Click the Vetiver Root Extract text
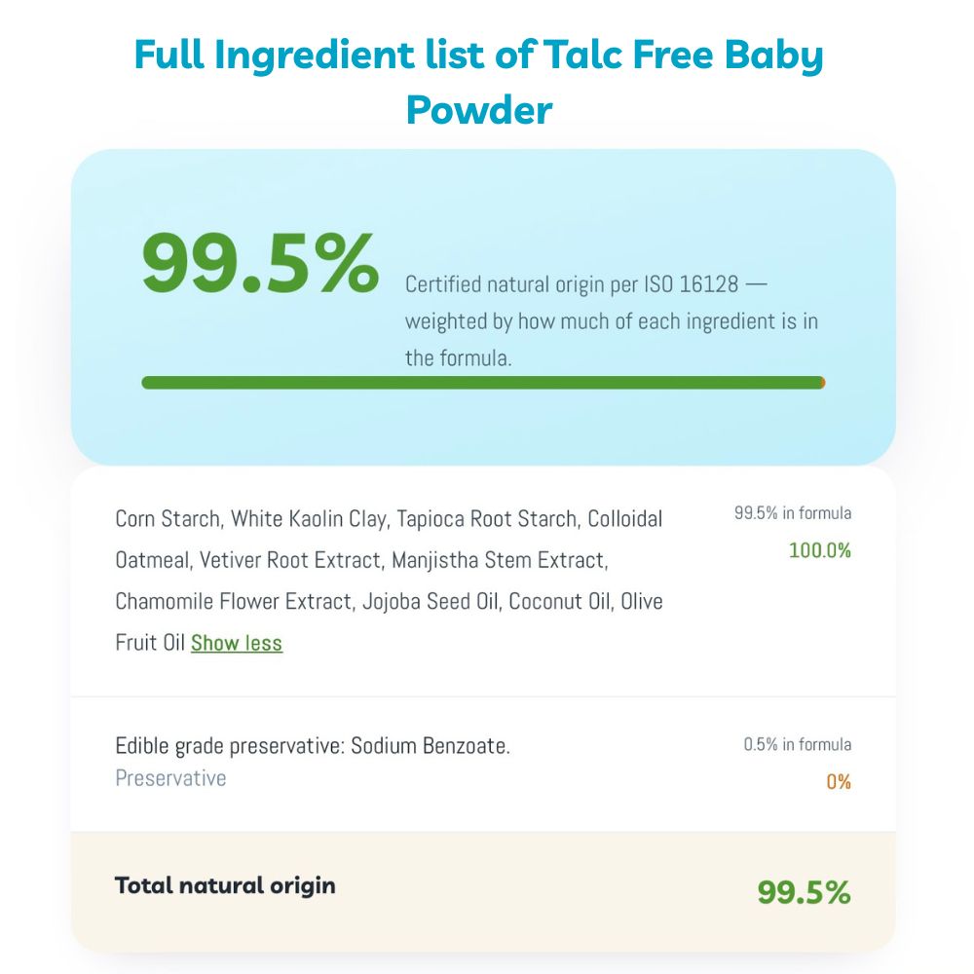 pyautogui.click(x=290, y=560)
